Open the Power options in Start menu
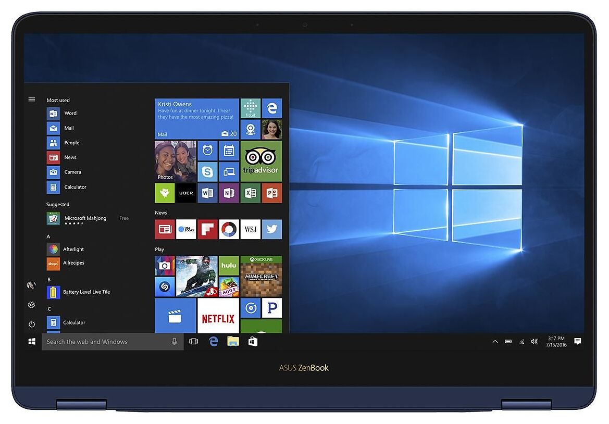Image resolution: width=609 pixels, height=424 pixels. pyautogui.click(x=32, y=324)
